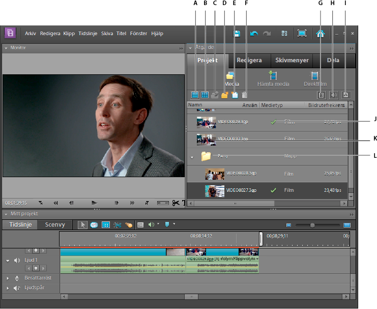Switch to Scenvy view
Viewport: 377px width, 309px height.
(x=55, y=225)
